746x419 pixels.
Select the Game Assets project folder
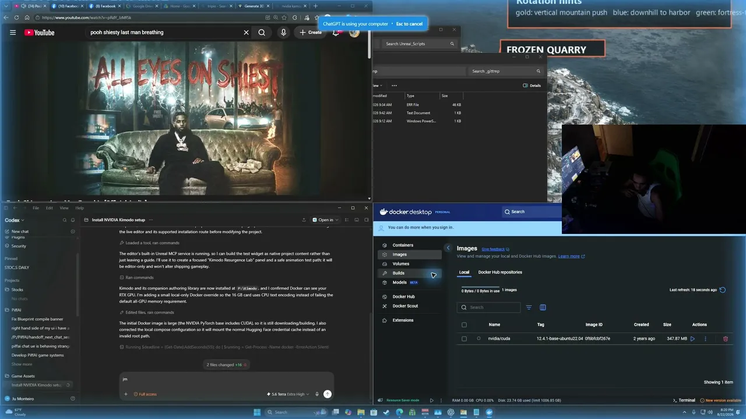point(23,376)
